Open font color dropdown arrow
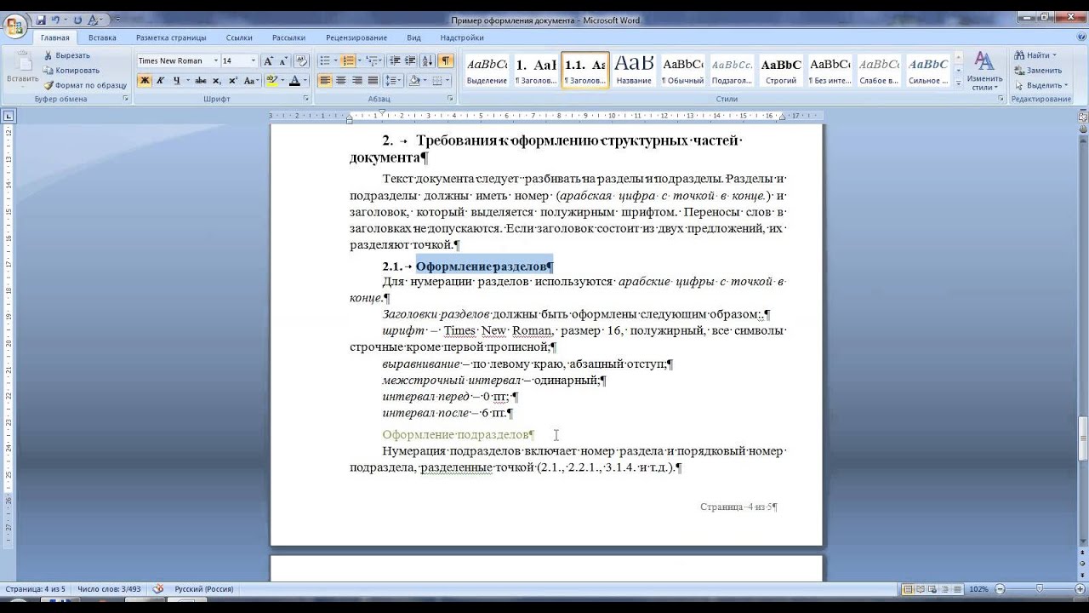 (305, 81)
